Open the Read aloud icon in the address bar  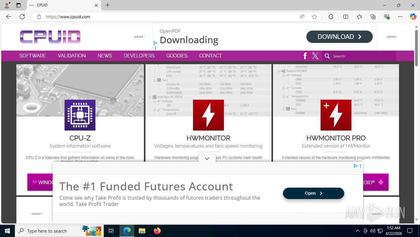pos(302,17)
